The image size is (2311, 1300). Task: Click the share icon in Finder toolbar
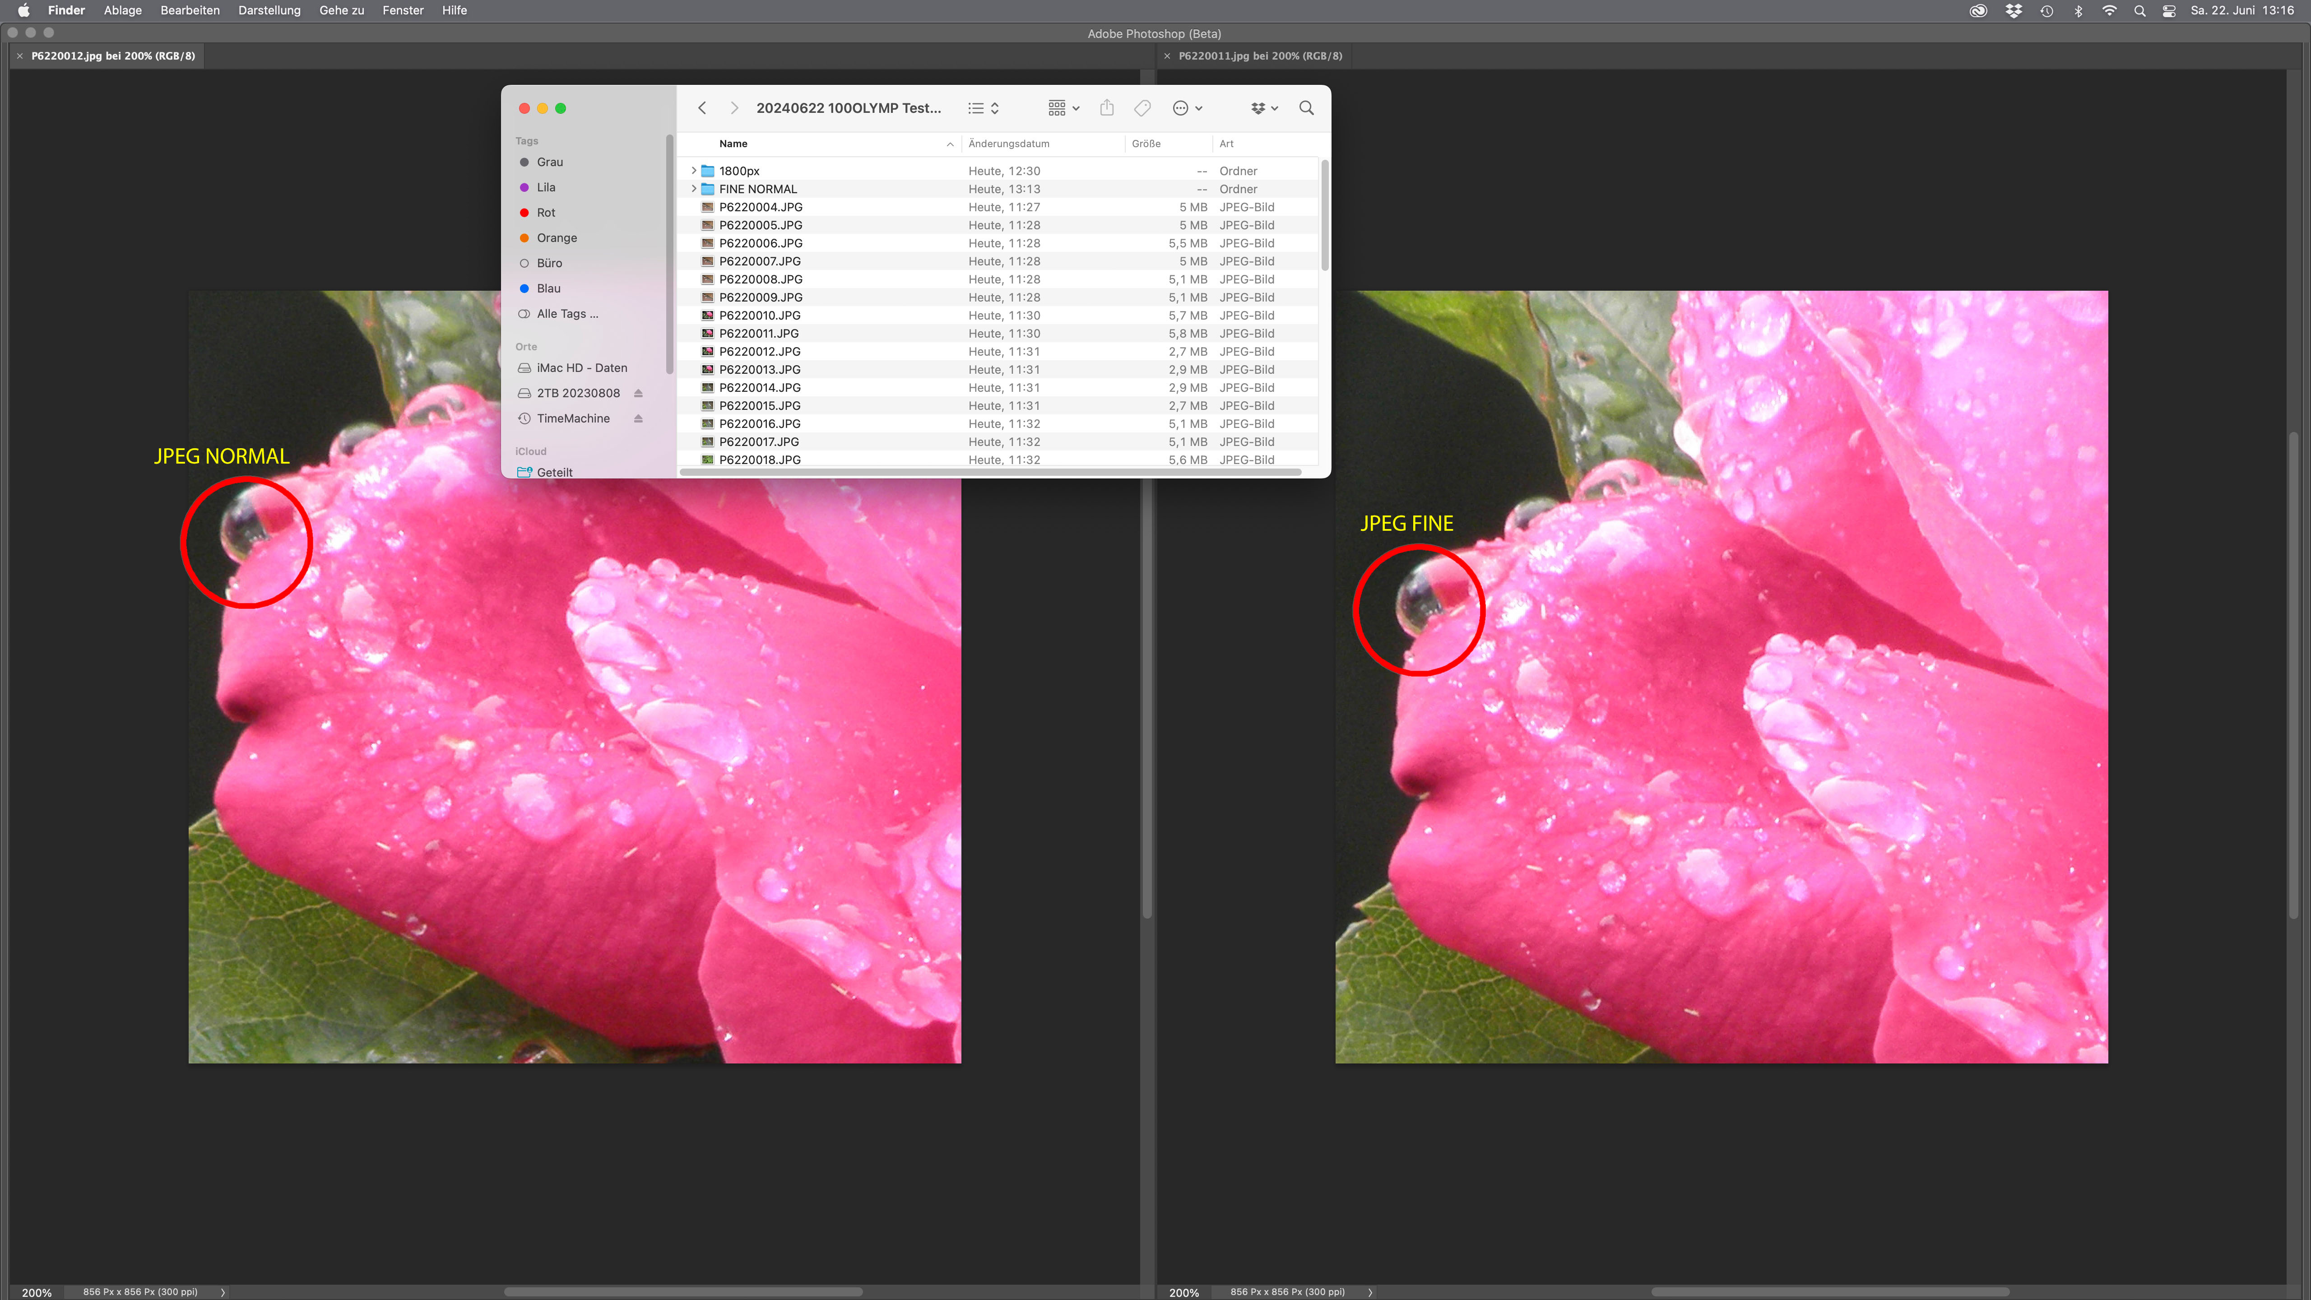click(1107, 108)
